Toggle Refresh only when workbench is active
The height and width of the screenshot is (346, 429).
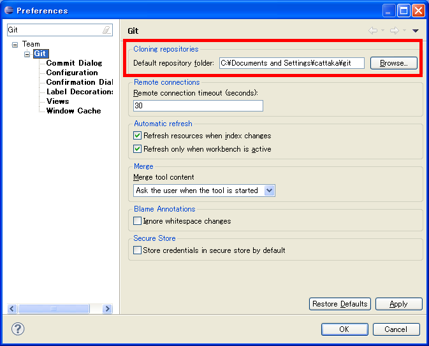(x=137, y=149)
